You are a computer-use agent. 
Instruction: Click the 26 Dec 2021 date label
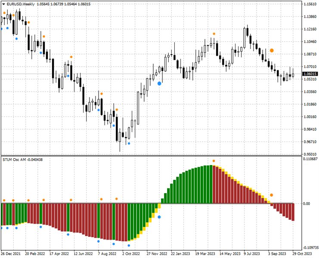pyautogui.click(x=11, y=254)
